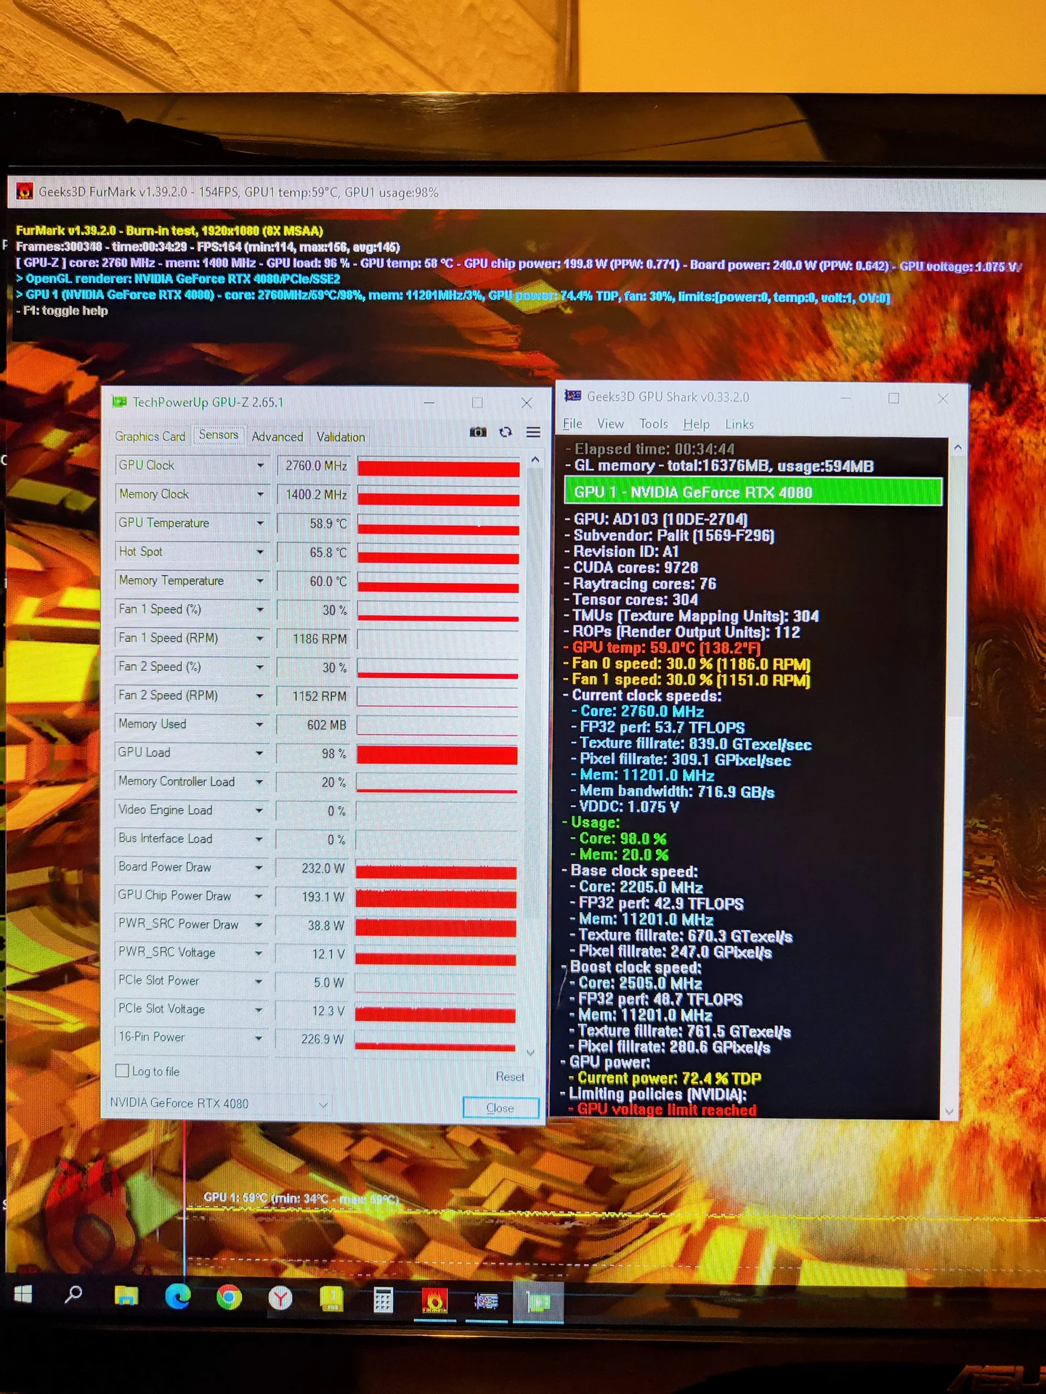
Task: Open the GPU Clock sensor dropdown
Action: [x=260, y=465]
